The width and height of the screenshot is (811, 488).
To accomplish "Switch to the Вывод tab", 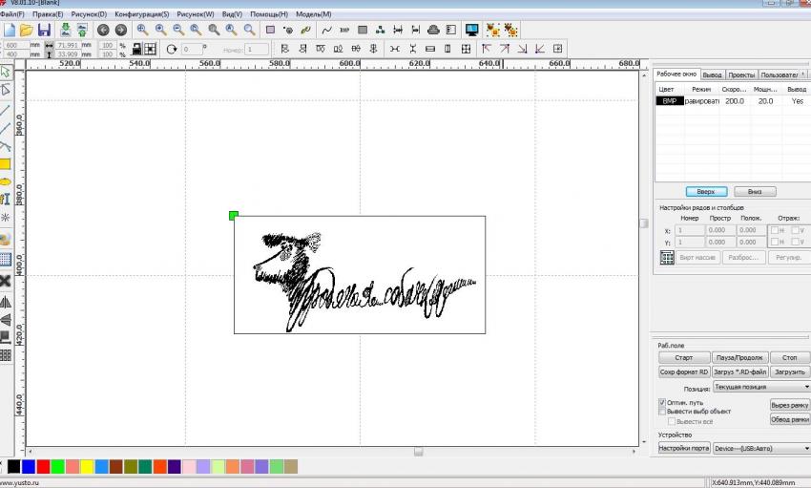I will pos(712,74).
